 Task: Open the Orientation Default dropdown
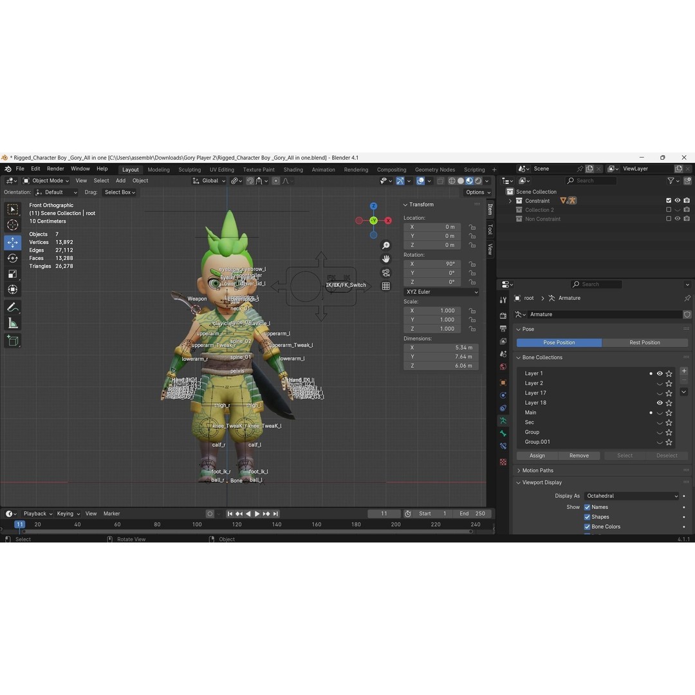(56, 192)
